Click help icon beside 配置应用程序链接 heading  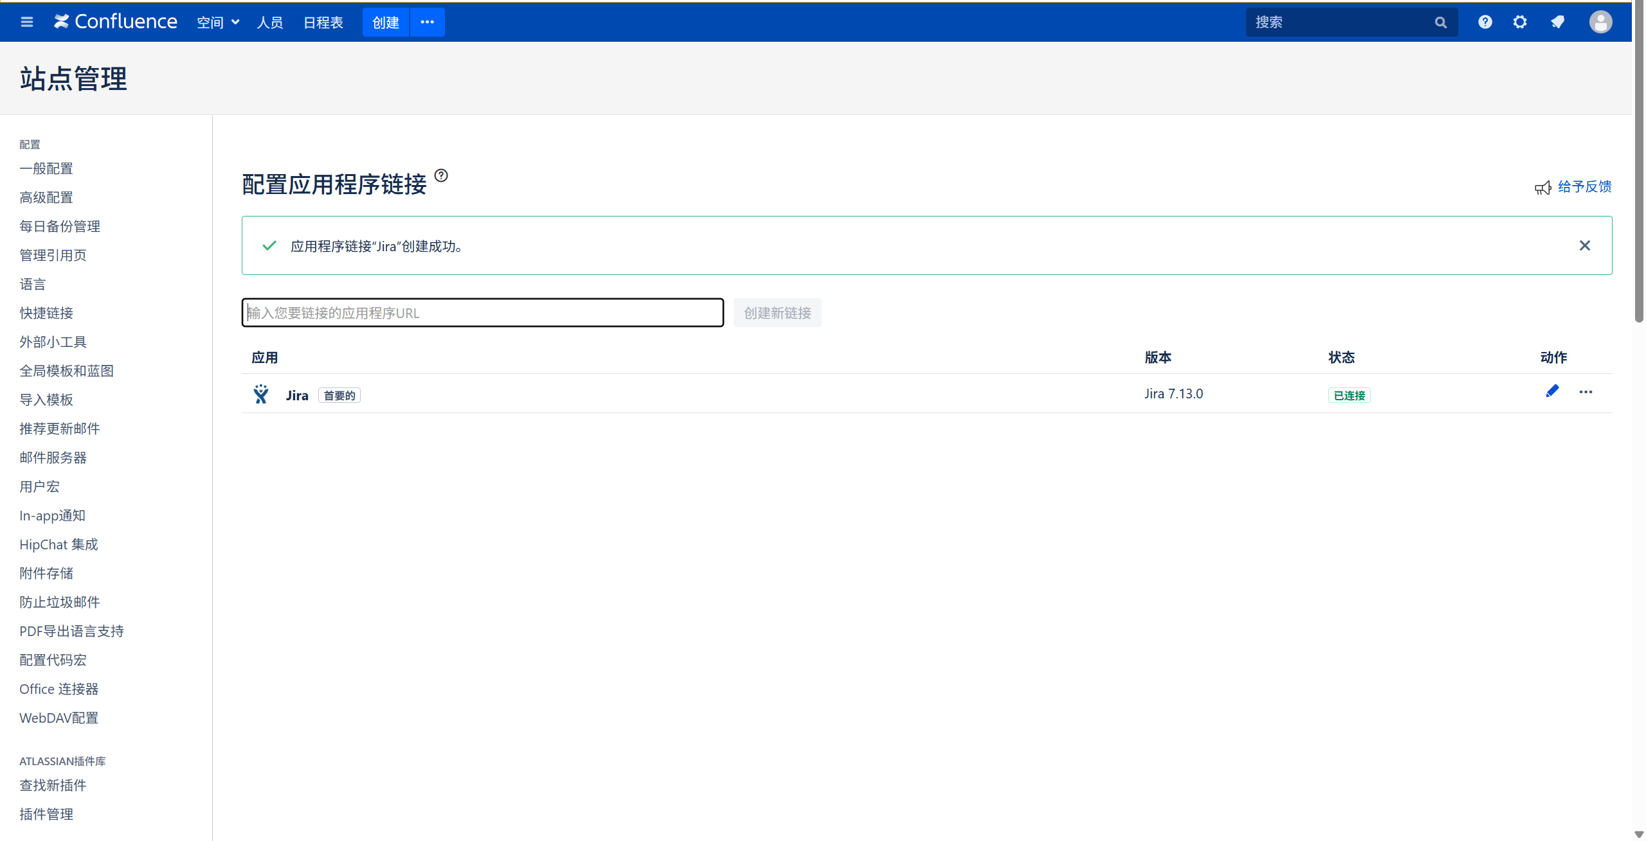[x=441, y=175]
